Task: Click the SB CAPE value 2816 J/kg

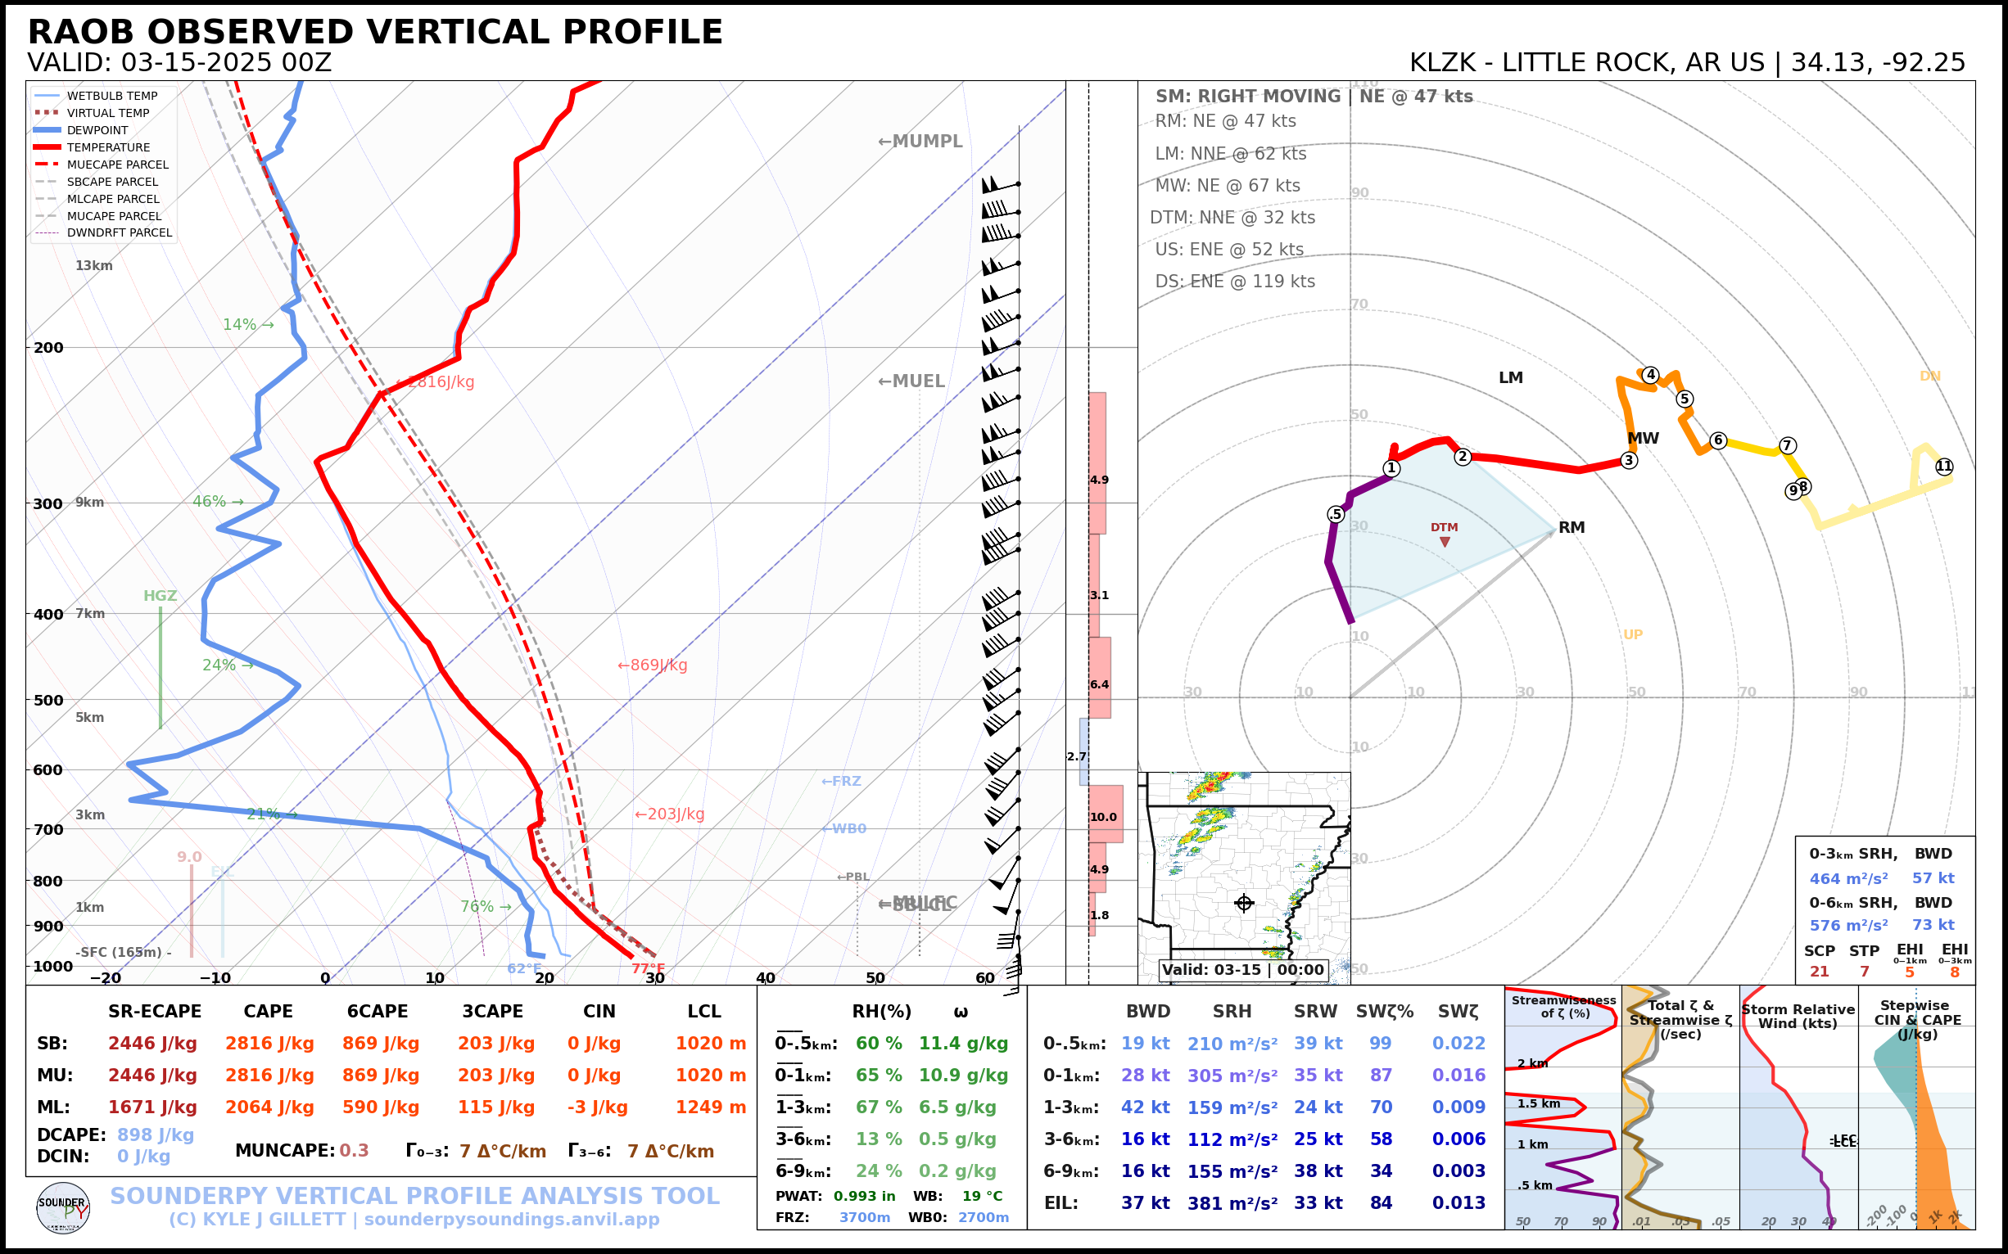Action: click(x=269, y=1044)
